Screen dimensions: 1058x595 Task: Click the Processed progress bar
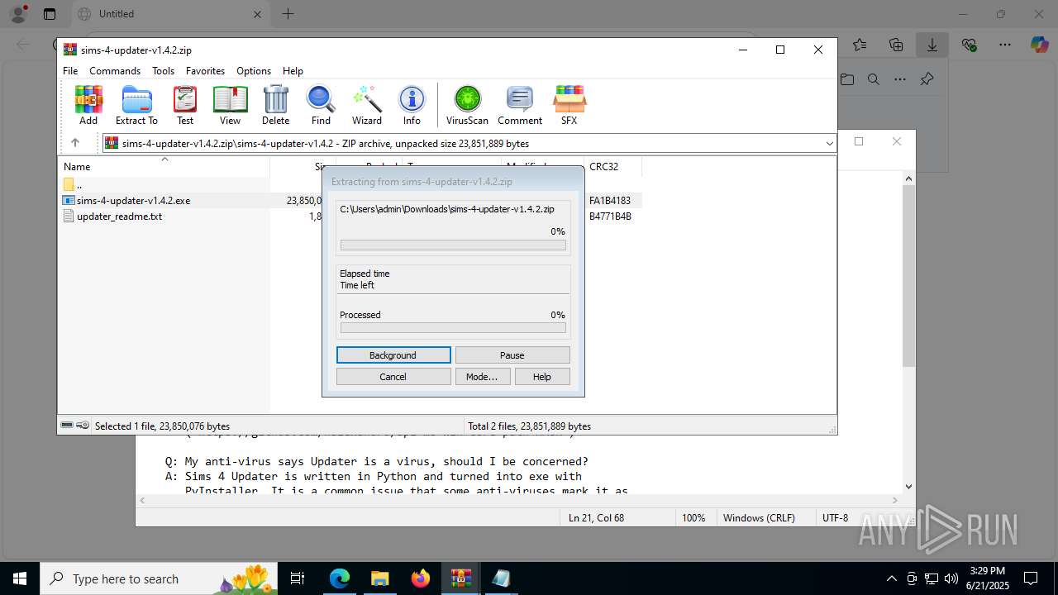coord(453,328)
